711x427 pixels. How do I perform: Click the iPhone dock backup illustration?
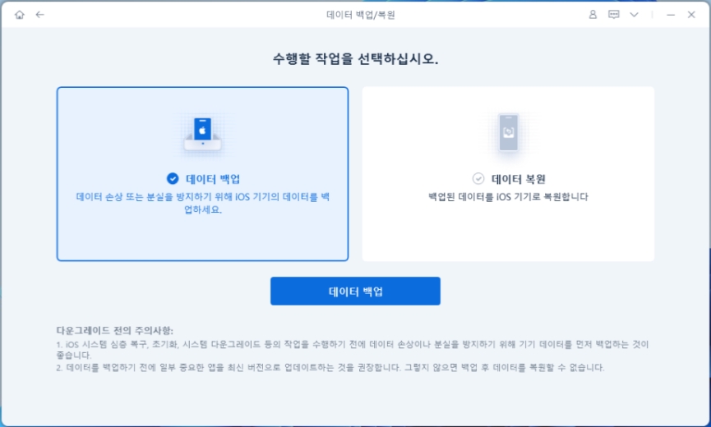point(203,135)
